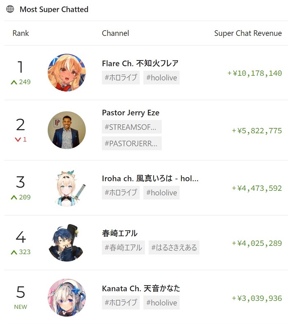Click the red down arrow showing 1

18,140
